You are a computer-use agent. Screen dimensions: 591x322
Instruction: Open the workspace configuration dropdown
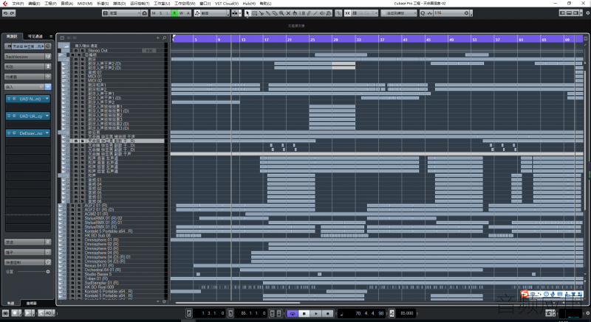tap(124, 13)
